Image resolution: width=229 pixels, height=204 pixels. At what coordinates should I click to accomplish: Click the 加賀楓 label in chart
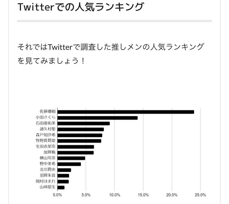(x=50, y=152)
